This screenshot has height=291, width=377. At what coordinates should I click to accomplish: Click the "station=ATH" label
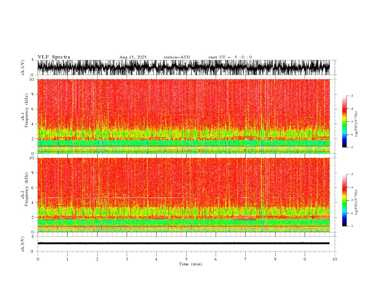[177, 57]
